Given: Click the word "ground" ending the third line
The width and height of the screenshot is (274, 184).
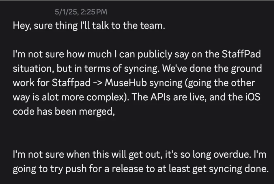Looking at the screenshot, I should (246, 68).
